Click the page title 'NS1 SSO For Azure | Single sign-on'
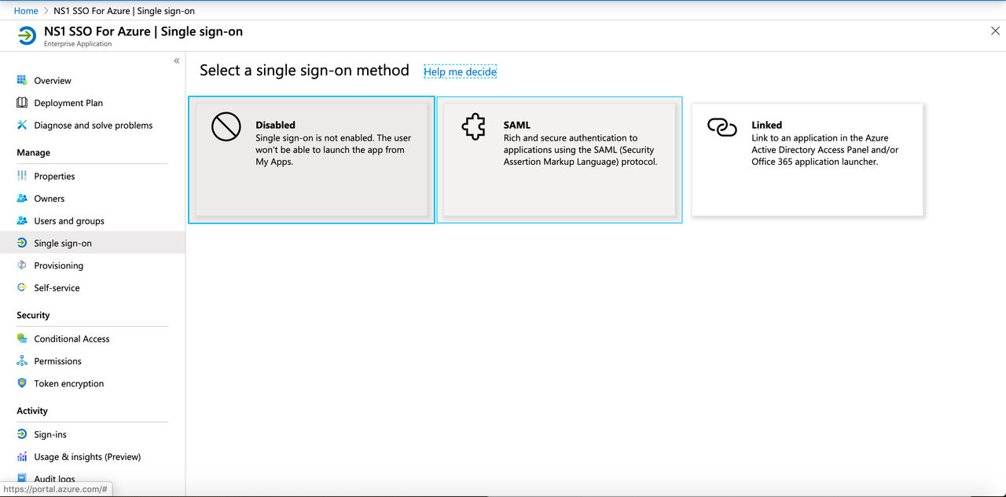Viewport: 1006px width, 497px height. tap(143, 32)
